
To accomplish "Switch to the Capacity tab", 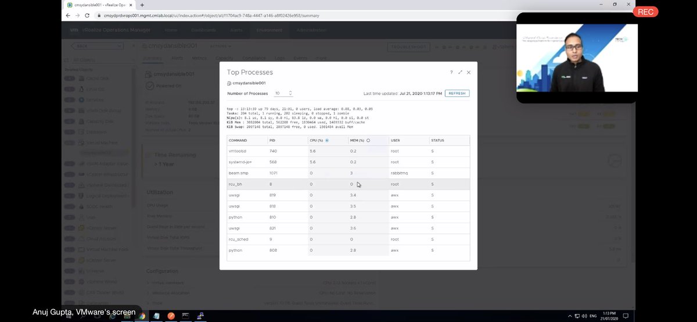I will point(224,58).
